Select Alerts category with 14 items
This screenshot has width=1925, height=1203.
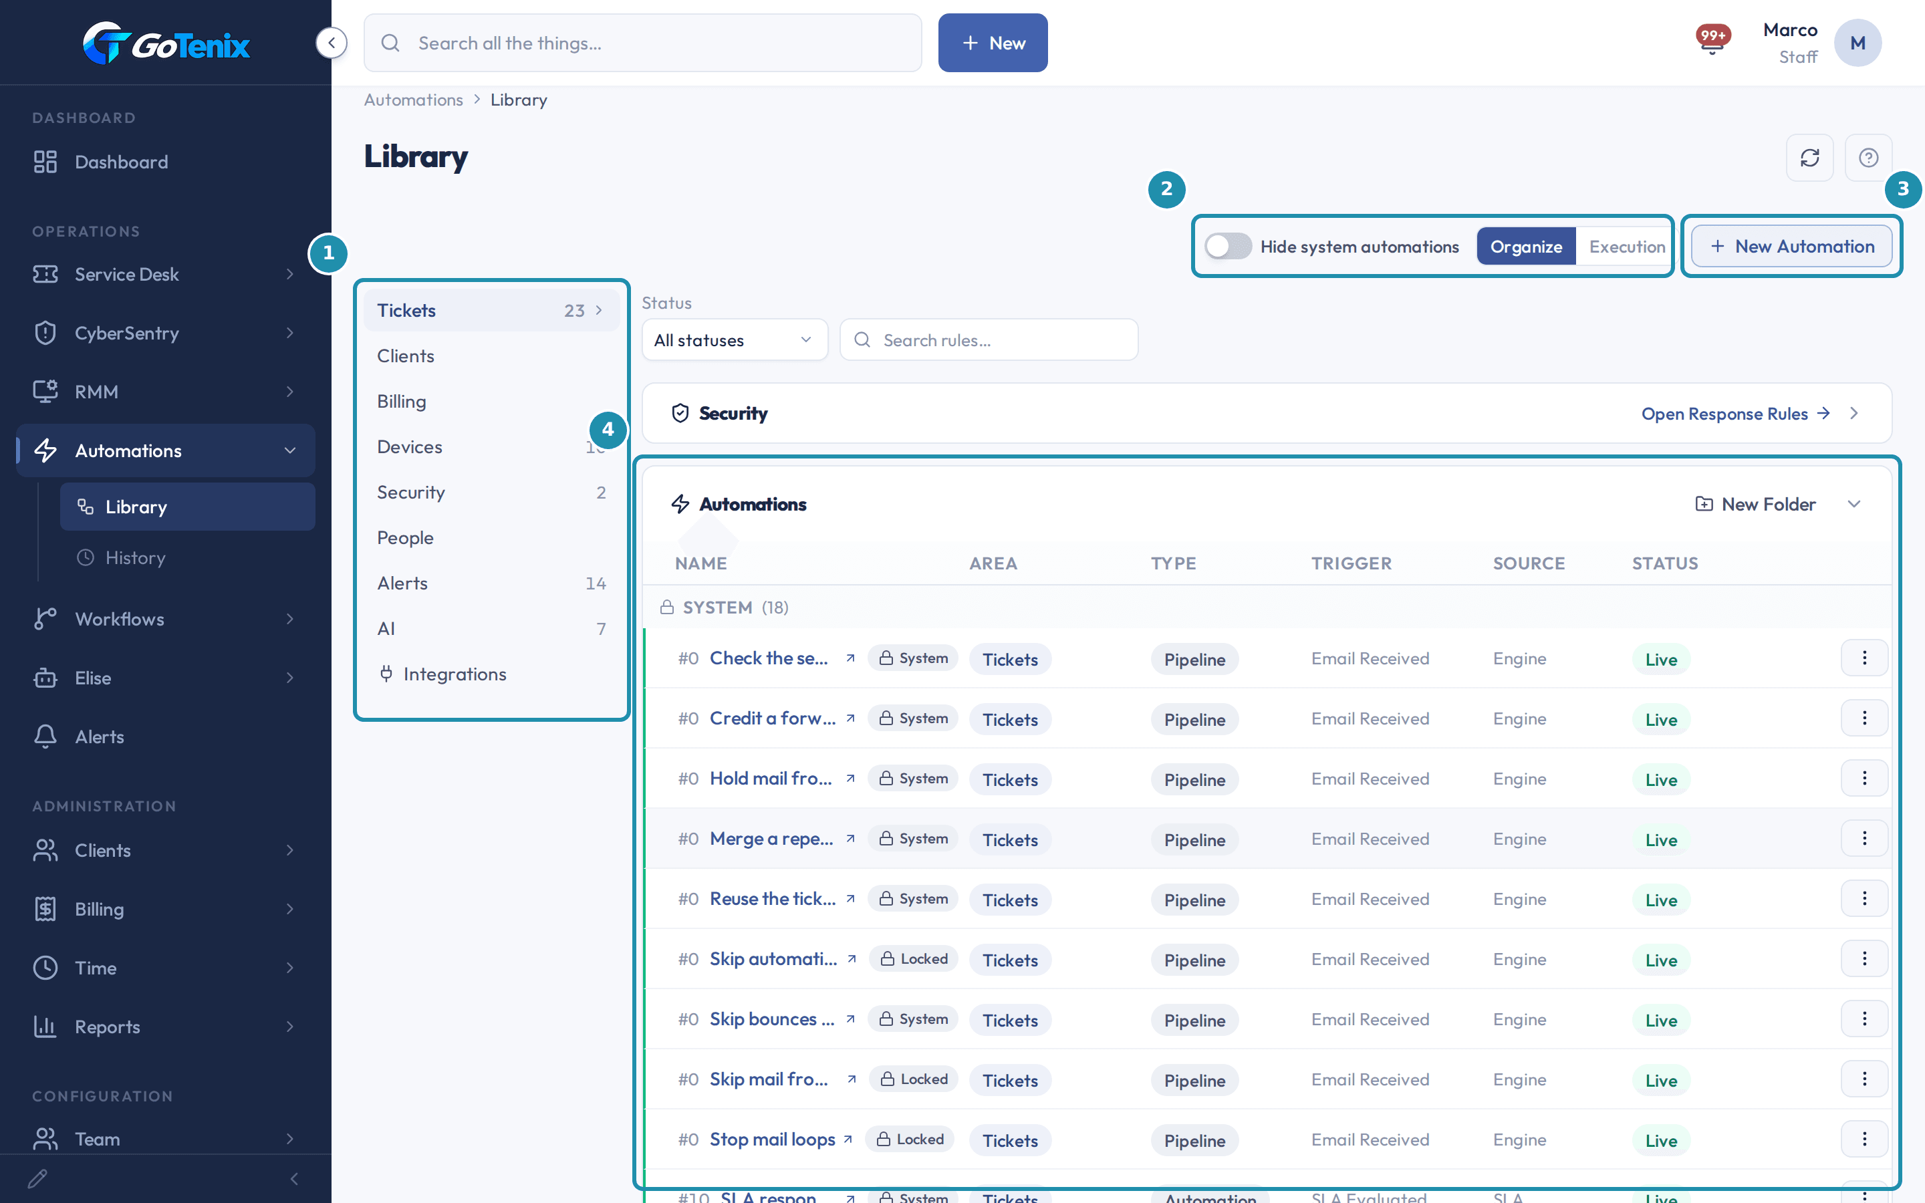click(491, 583)
